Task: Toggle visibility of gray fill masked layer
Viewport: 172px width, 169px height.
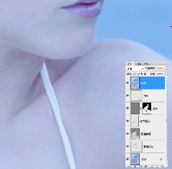Action: pos(128,108)
